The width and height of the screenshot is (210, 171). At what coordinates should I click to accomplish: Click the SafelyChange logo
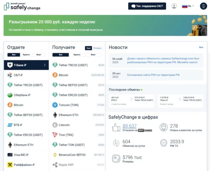[x=22, y=6]
